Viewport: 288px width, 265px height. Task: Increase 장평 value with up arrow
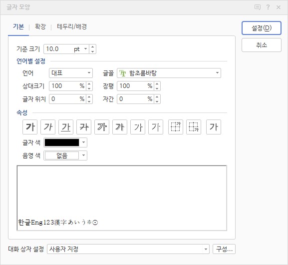tap(157, 83)
